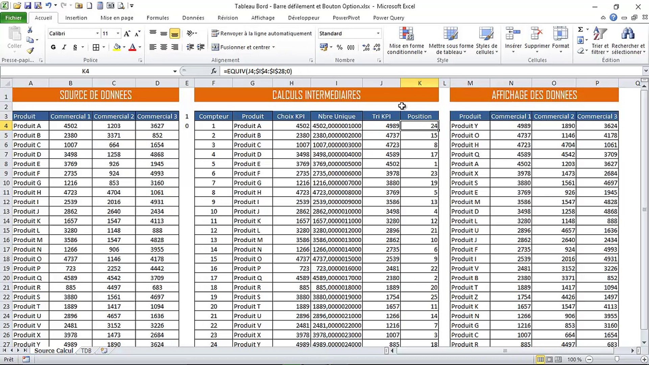Open the TDB sheet tab
The height and width of the screenshot is (365, 649).
86,351
